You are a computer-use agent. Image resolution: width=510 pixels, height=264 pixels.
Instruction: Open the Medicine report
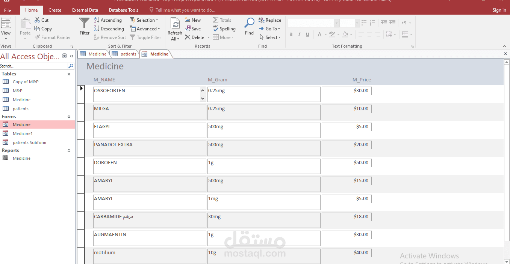pos(21,158)
